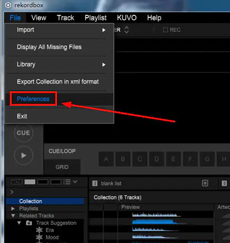Switch to the CUE/LOOP tab
The width and height of the screenshot is (230, 243).
pyautogui.click(x=62, y=151)
